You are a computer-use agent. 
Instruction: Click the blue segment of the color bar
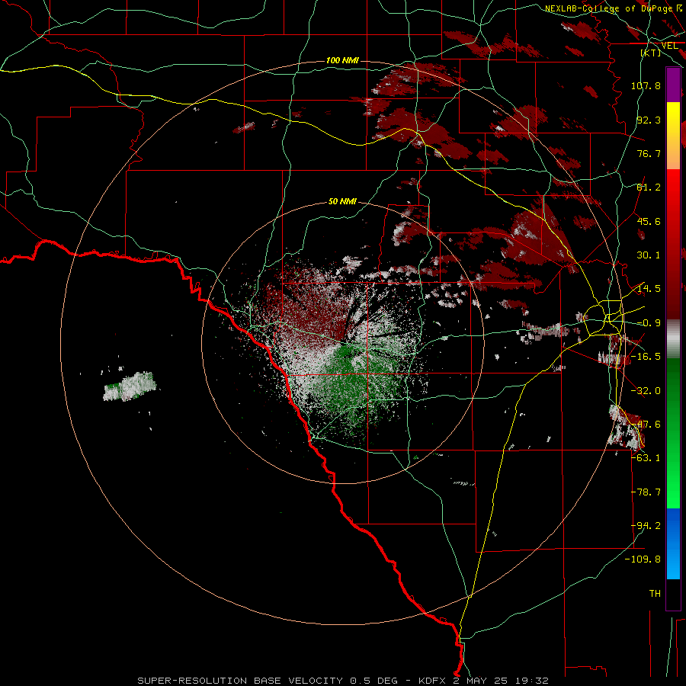click(x=673, y=543)
